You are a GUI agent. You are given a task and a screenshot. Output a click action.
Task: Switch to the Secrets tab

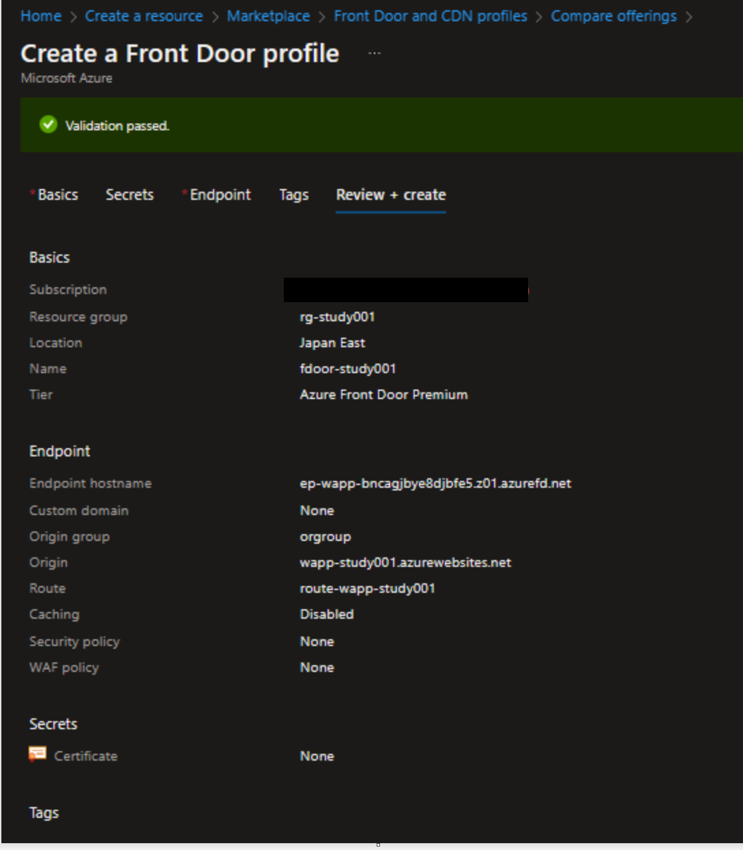[x=130, y=195]
